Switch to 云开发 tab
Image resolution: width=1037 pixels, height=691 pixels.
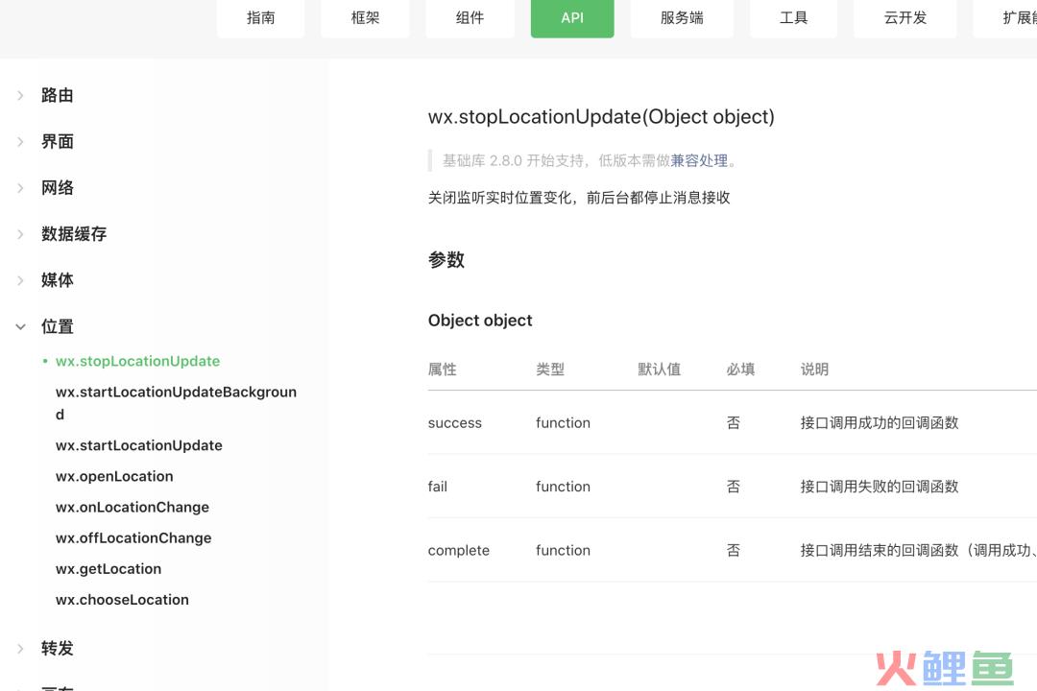(x=905, y=18)
